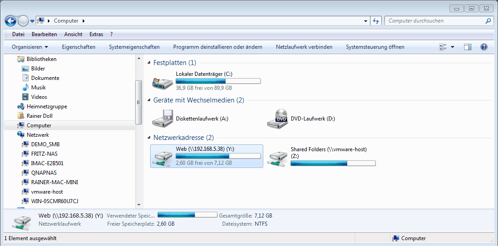Select the Musik library
The width and height of the screenshot is (498, 246).
click(x=38, y=88)
